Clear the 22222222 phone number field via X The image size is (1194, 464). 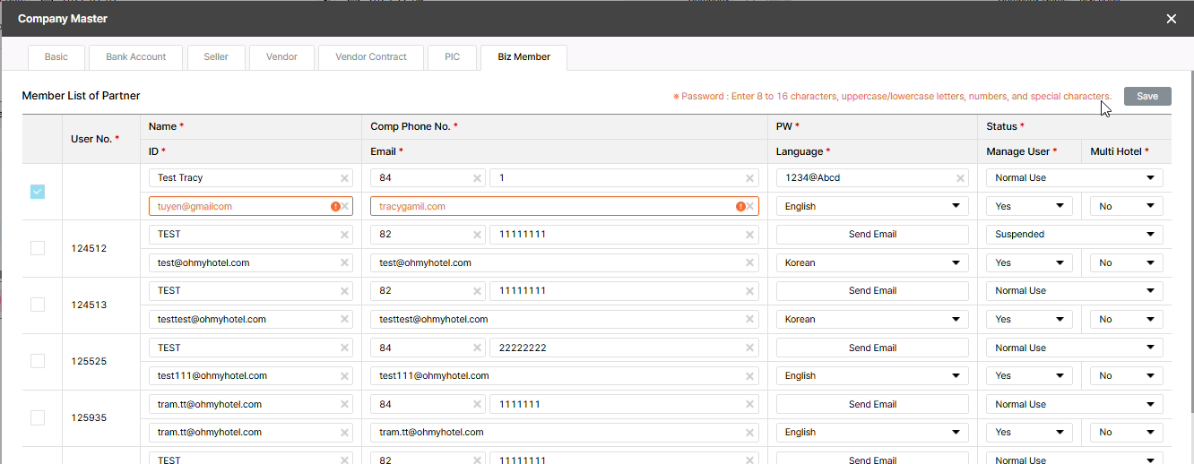pyautogui.click(x=750, y=348)
